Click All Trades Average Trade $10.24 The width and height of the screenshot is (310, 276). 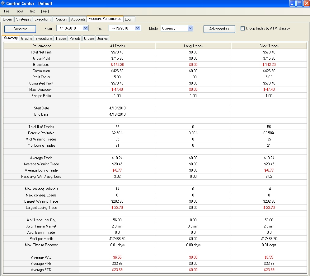coord(117,158)
